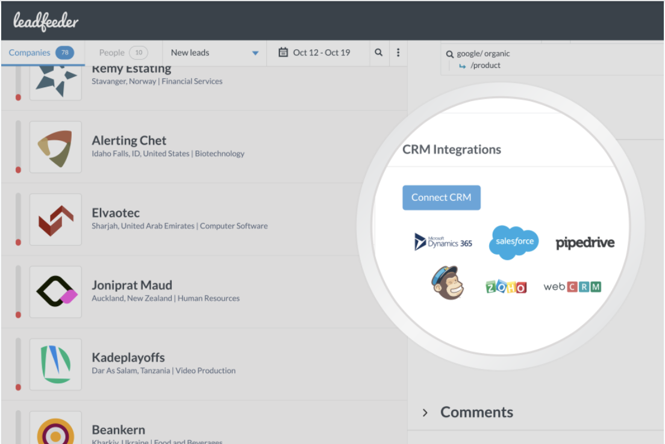
Task: Switch to the People tab
Action: (x=123, y=52)
